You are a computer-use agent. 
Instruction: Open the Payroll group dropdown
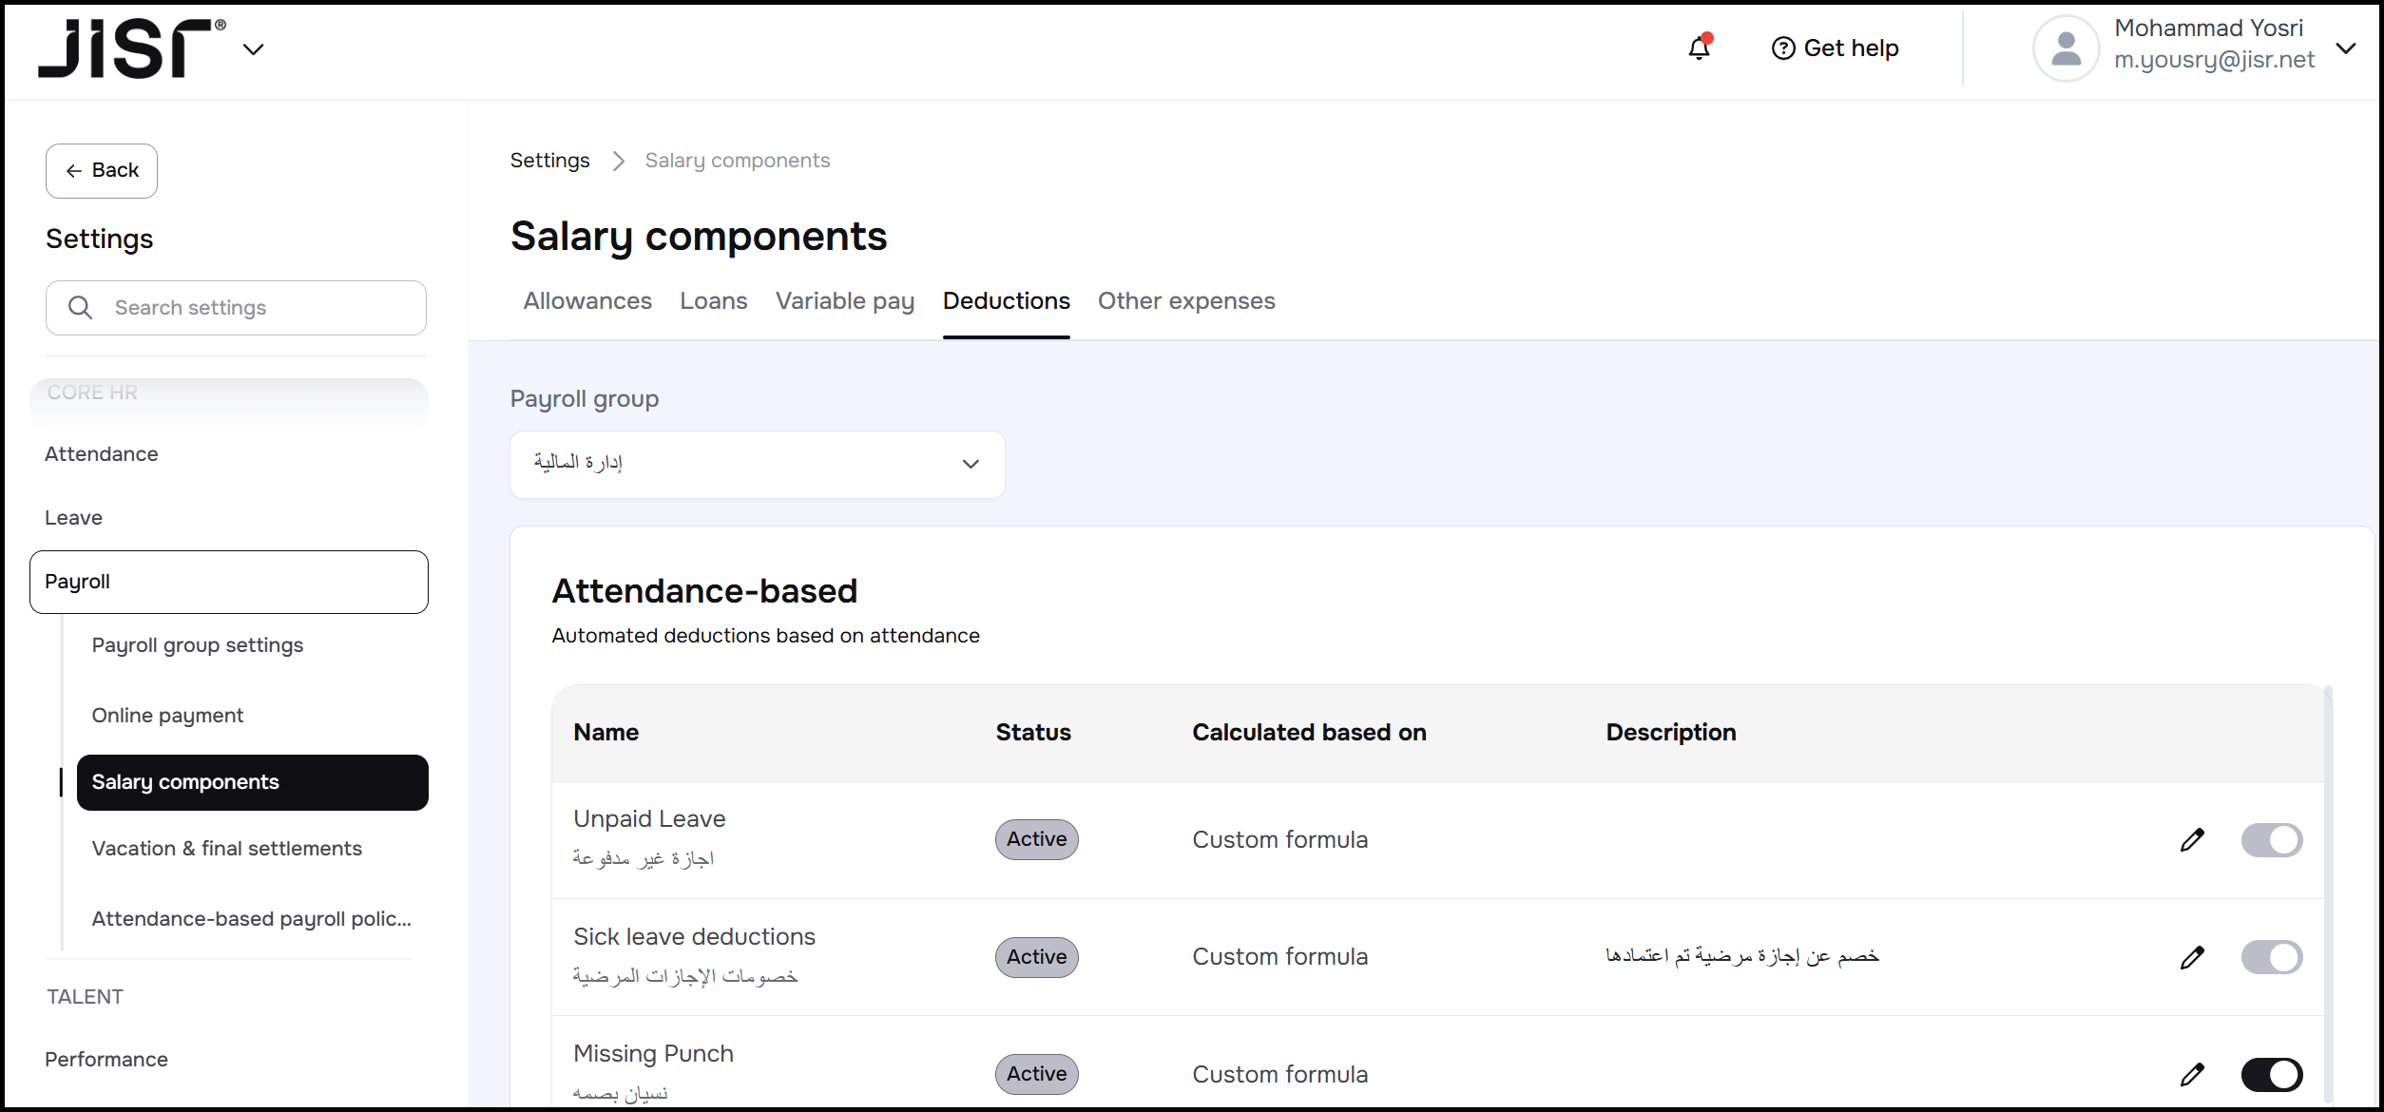click(x=757, y=464)
